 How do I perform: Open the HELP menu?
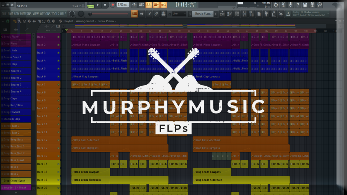(x=63, y=14)
